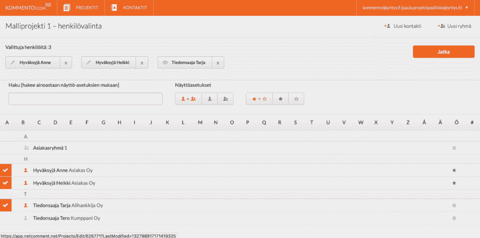This screenshot has width=480, height=238.
Task: Uncheck Hyväksyjä Heikki checkbox
Action: [x=6, y=183]
